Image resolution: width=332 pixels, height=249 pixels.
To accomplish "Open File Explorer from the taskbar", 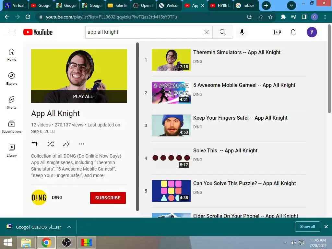I will point(26,243).
